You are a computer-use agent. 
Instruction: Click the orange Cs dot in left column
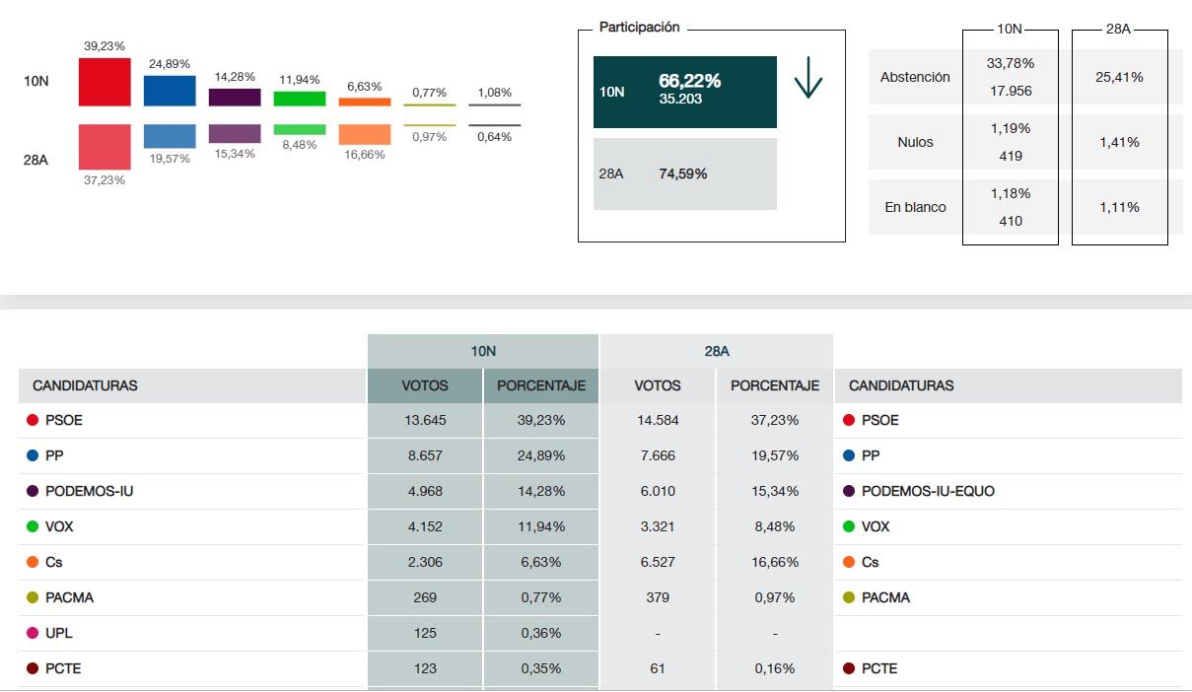click(x=33, y=562)
